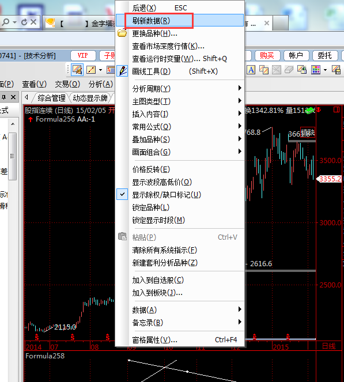Screen dimensions: 344x382
Task: Toggle 显示除权/缺口标记 checkmark option
Action: click(x=180, y=195)
